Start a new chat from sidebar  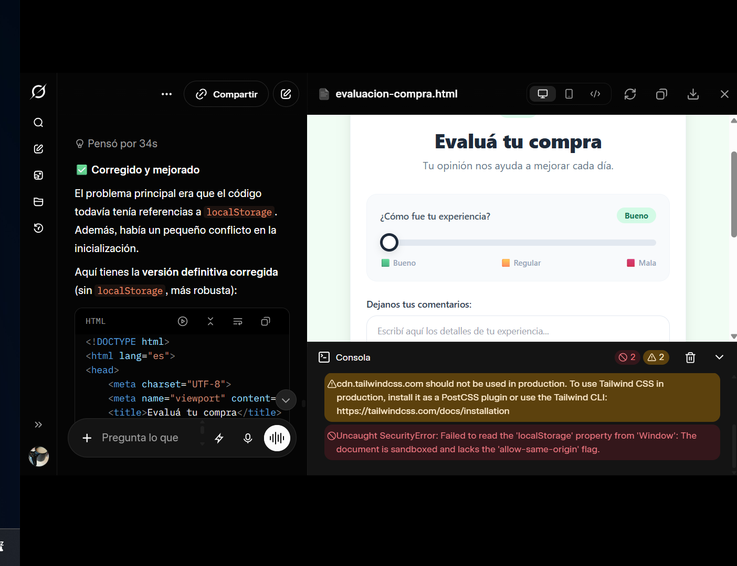pyautogui.click(x=38, y=149)
